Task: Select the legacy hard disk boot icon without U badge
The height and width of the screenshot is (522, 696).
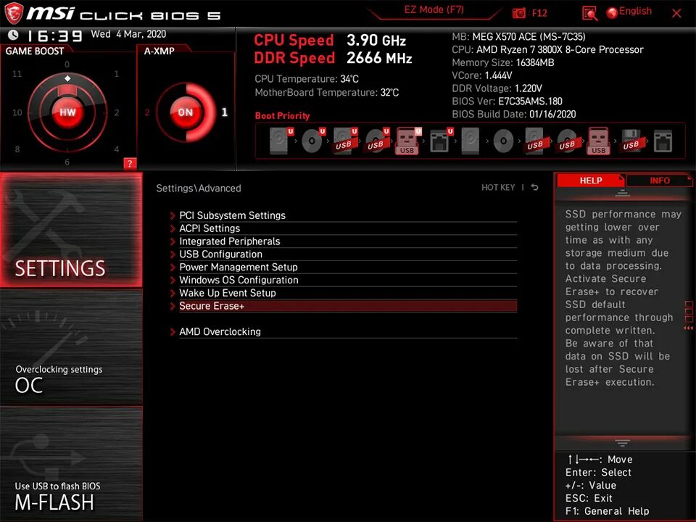Action: (470, 141)
